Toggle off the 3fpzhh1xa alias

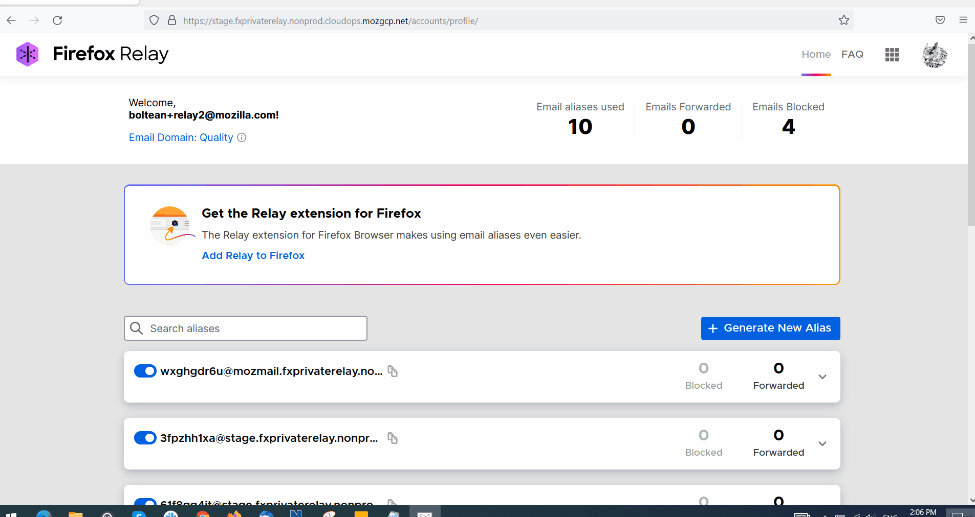coord(145,438)
